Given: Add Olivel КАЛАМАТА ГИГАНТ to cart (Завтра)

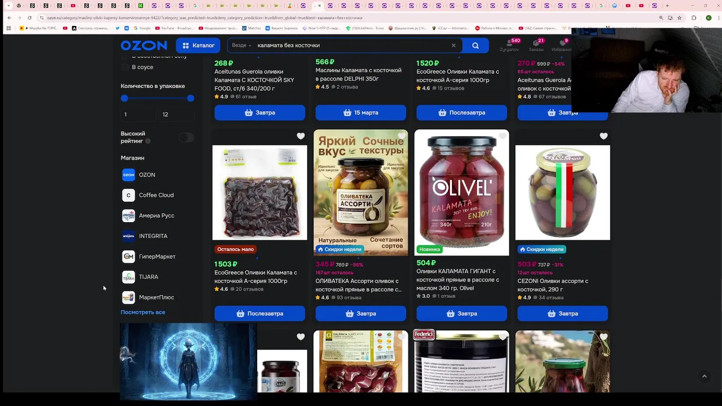Looking at the screenshot, I should [461, 314].
